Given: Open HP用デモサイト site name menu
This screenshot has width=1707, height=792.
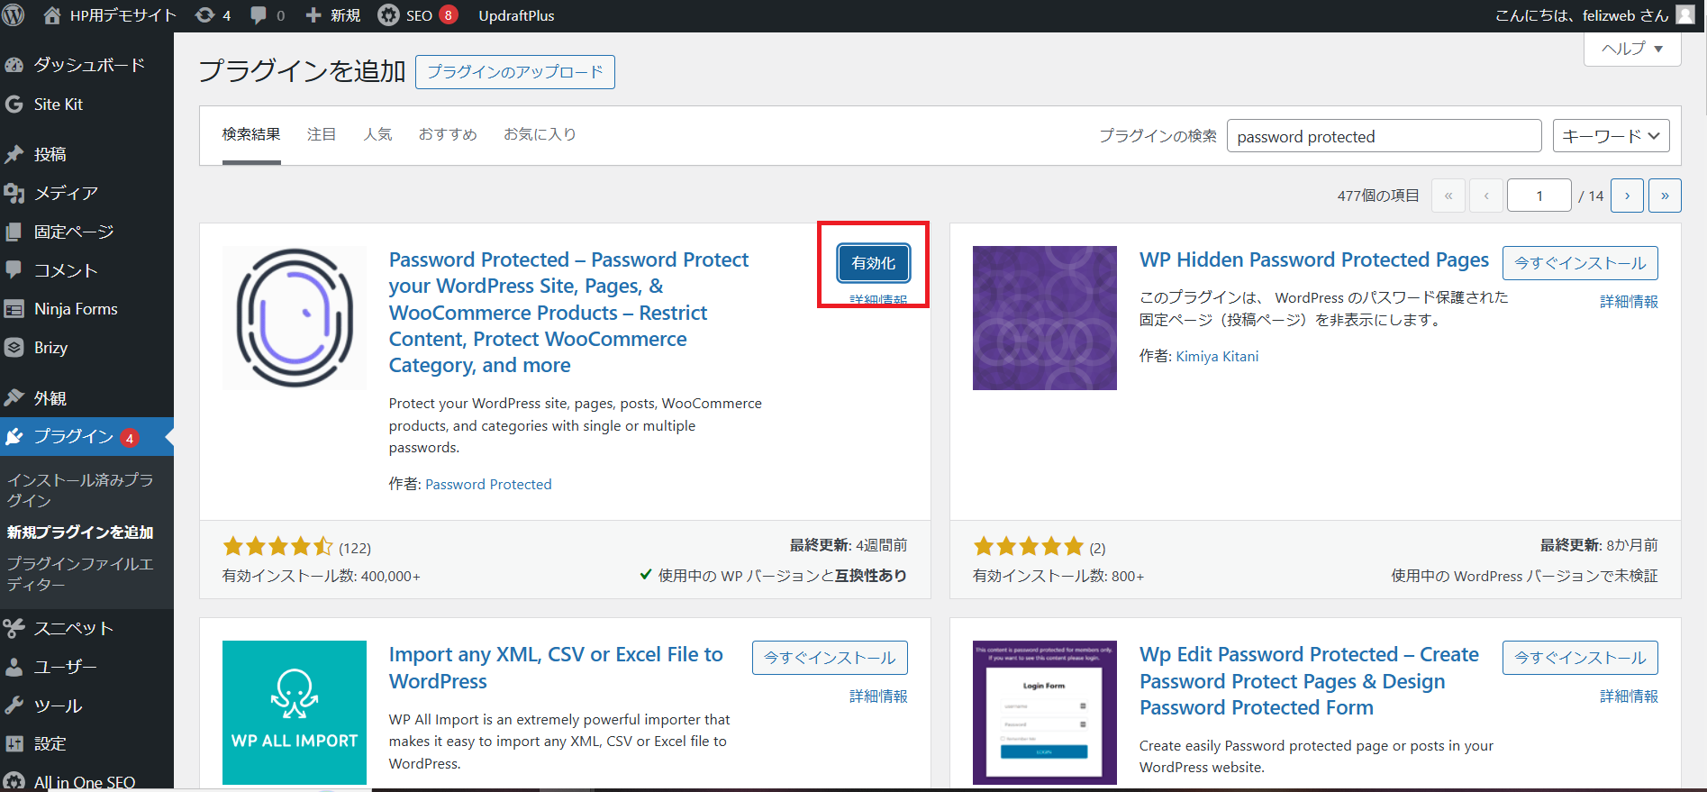Looking at the screenshot, I should 123,15.
